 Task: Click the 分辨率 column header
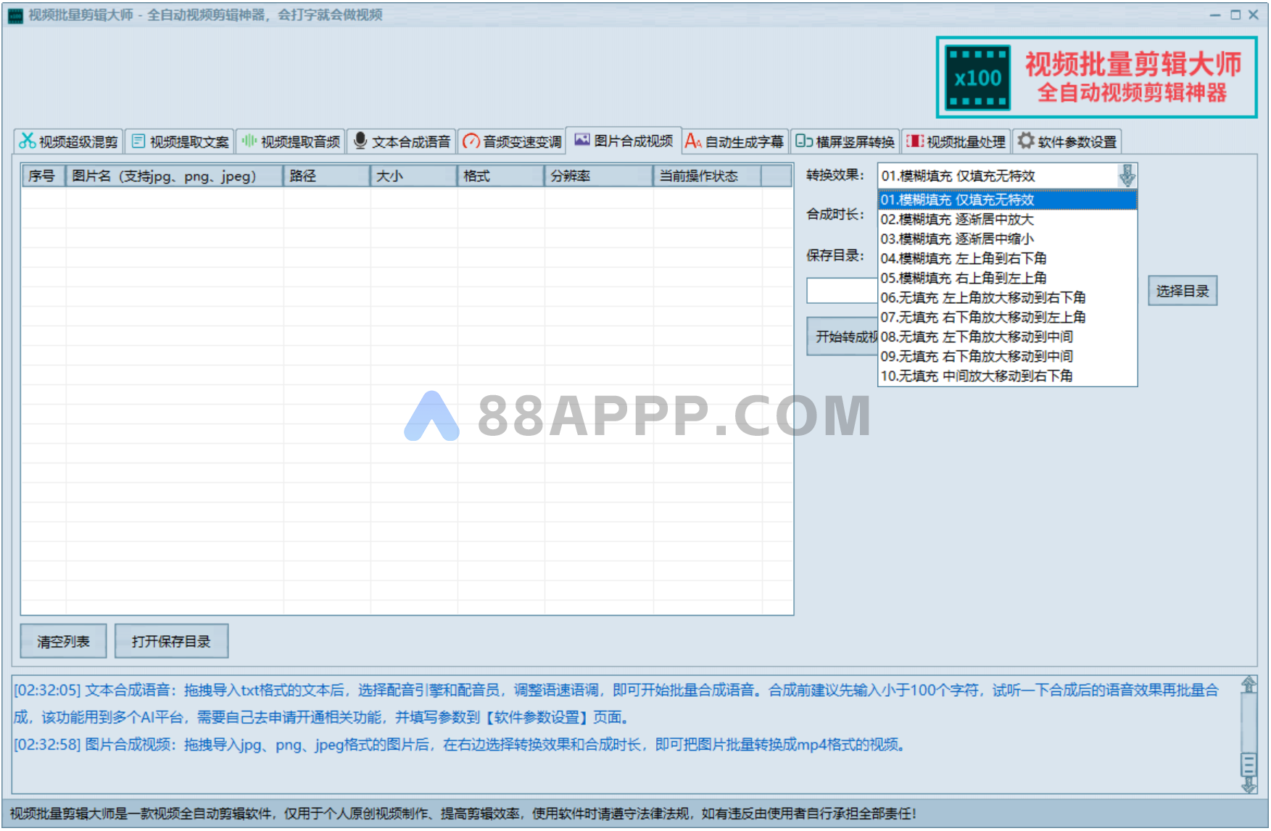click(598, 176)
